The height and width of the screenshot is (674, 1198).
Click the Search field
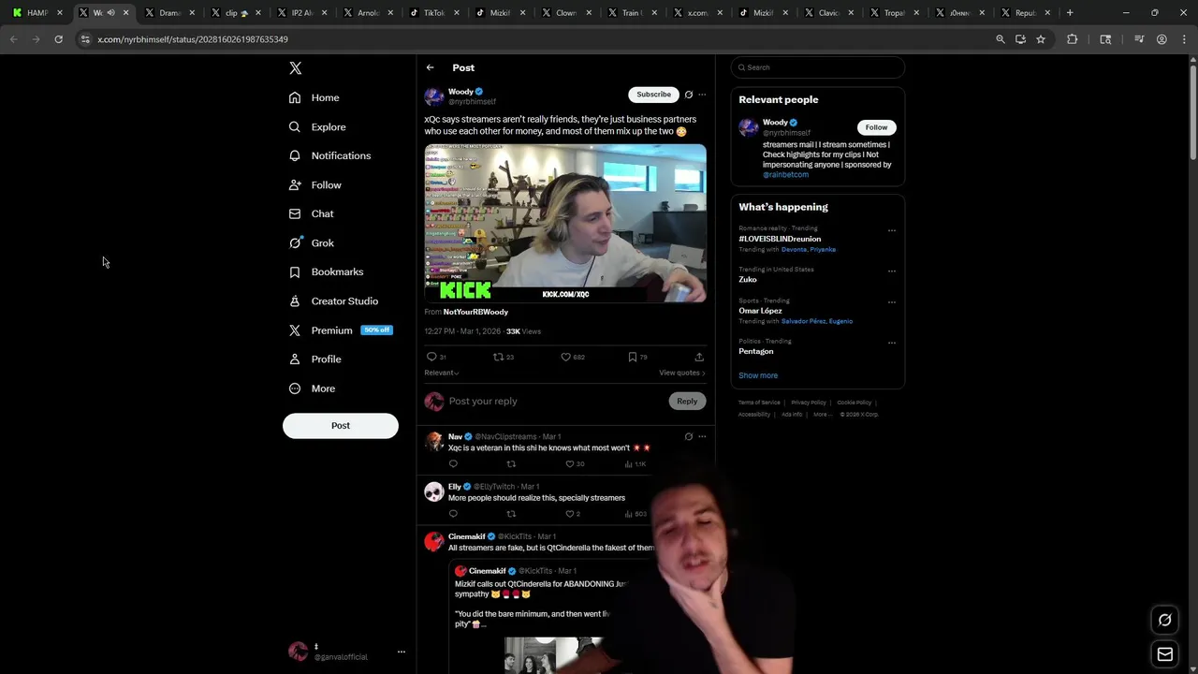[x=818, y=67]
